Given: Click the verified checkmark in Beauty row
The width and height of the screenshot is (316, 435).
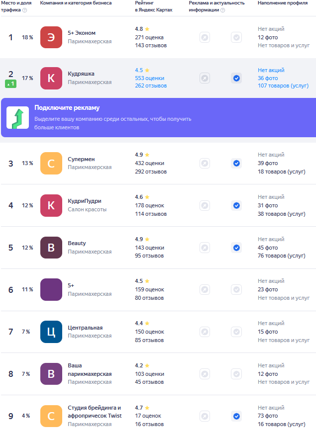Looking at the screenshot, I should click(x=236, y=248).
